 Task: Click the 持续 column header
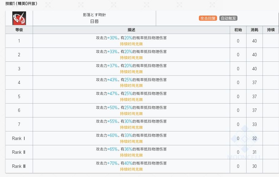271,30
